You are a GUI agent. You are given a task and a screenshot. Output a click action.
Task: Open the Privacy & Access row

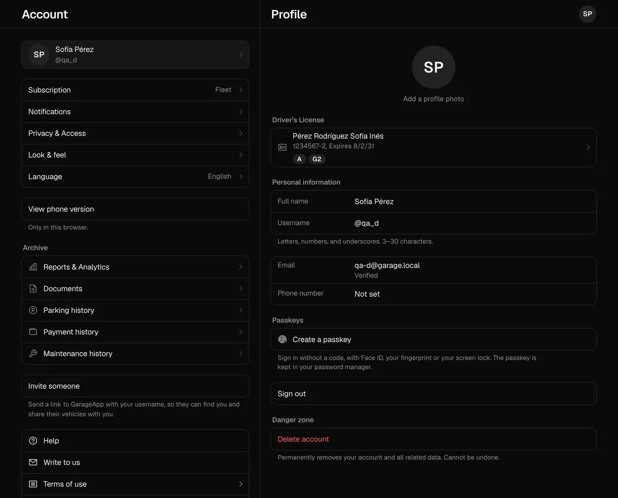click(135, 133)
